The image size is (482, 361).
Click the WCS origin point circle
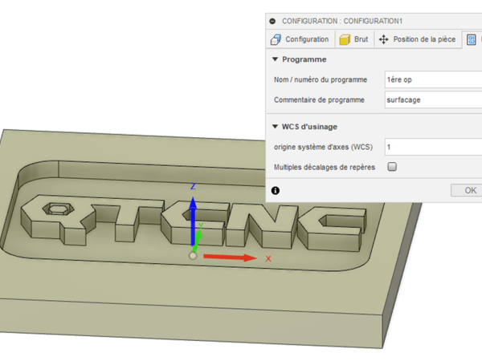point(192,255)
